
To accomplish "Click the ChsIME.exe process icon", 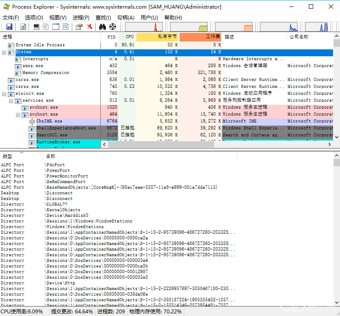I will [32, 121].
